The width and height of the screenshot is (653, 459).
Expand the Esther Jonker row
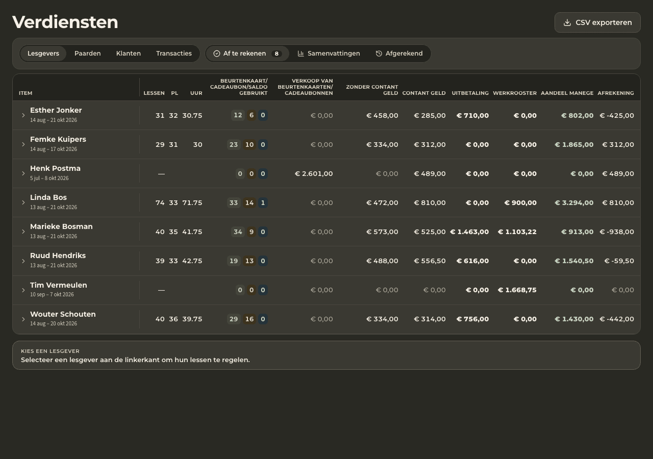point(23,115)
